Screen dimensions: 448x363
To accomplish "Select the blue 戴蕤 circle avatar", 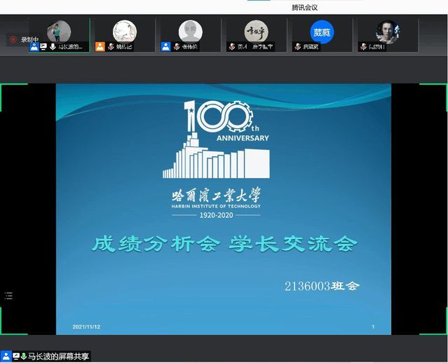I will (x=322, y=32).
